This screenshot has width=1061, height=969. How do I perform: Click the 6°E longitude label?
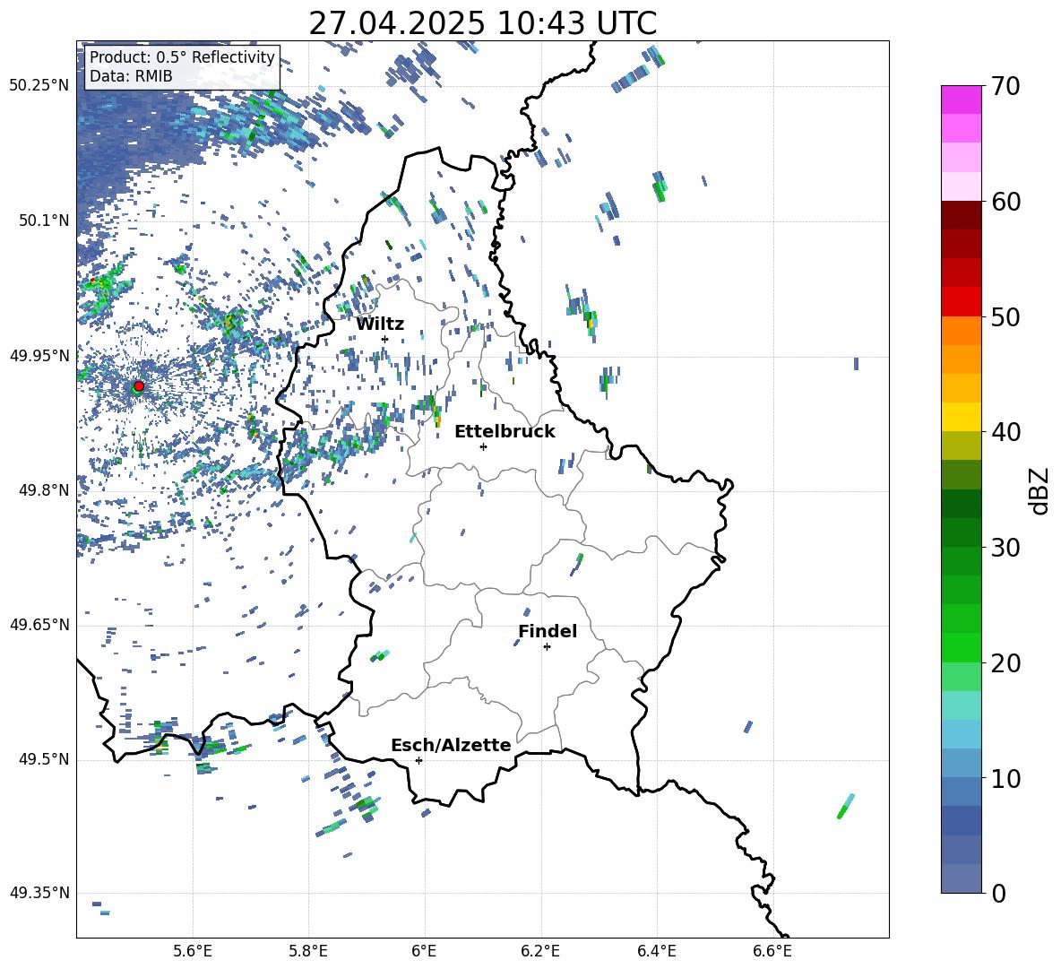pos(424,951)
